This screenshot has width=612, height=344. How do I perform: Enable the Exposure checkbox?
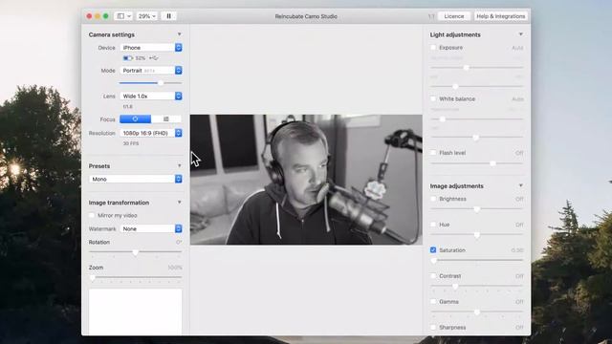point(433,48)
